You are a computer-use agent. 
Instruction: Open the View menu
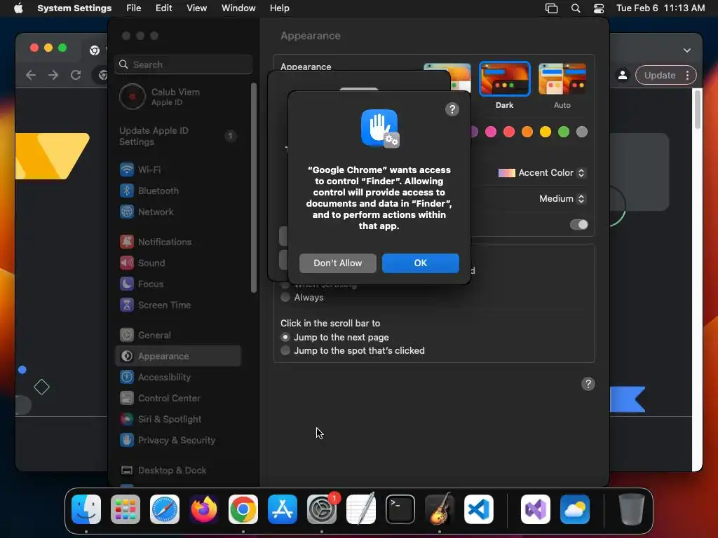[x=196, y=8]
